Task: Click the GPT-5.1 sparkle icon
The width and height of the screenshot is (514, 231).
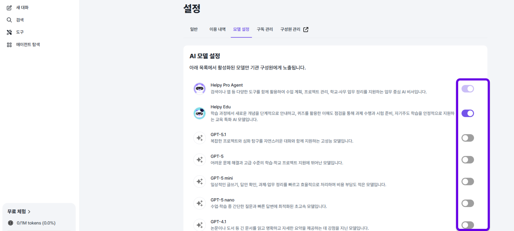Action: [199, 138]
